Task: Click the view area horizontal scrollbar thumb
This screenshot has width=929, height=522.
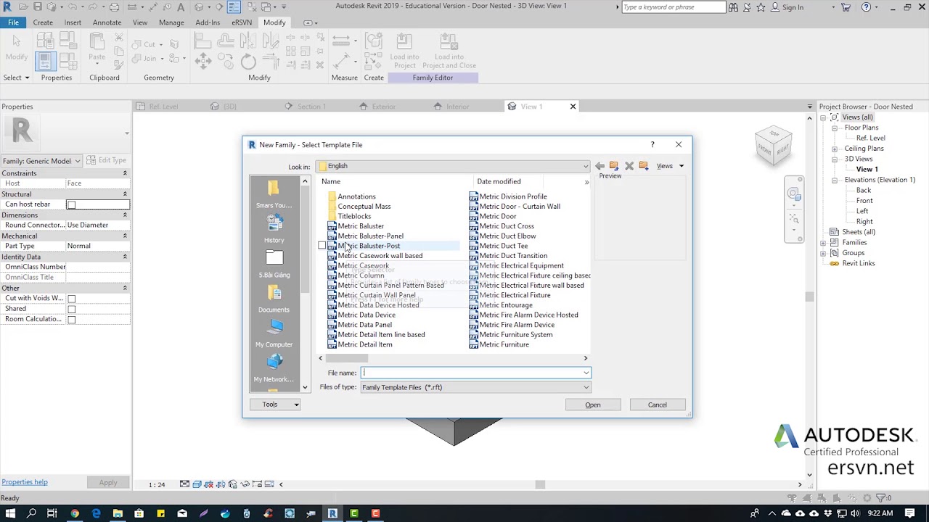Action: [x=539, y=484]
